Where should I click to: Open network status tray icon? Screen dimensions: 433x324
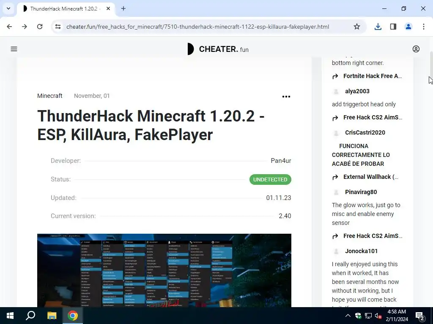(368, 316)
